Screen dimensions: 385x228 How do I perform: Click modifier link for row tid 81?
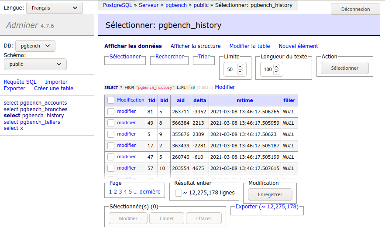point(127,111)
